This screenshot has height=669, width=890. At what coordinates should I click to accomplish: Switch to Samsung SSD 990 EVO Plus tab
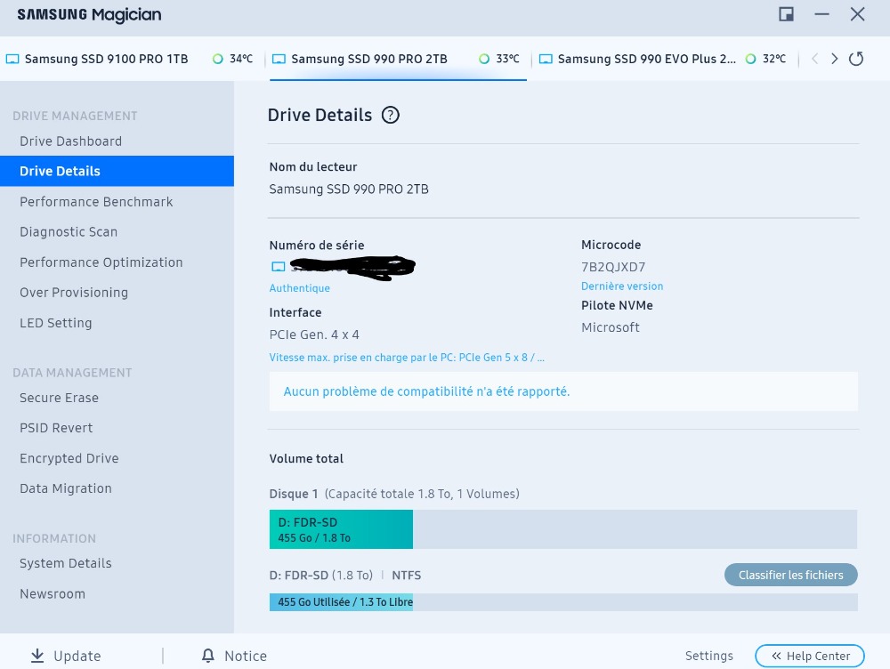coord(646,60)
